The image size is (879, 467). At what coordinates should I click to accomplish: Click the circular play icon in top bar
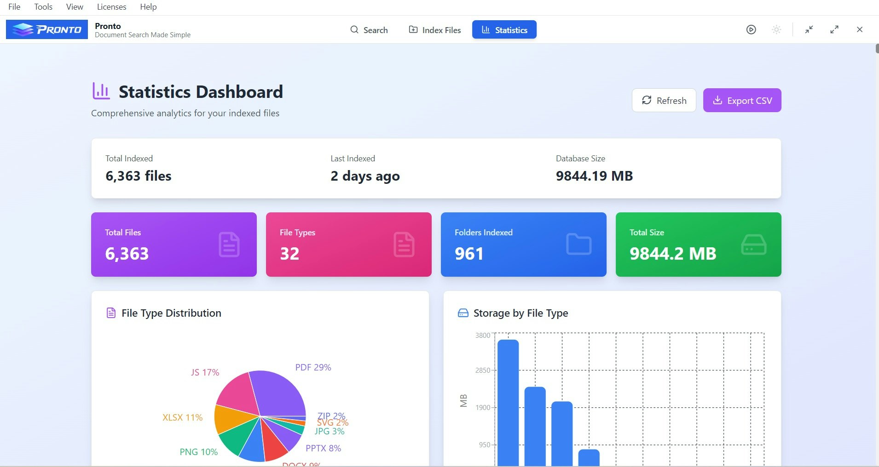pos(751,29)
